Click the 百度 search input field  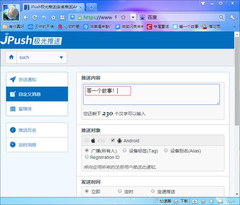182,17
